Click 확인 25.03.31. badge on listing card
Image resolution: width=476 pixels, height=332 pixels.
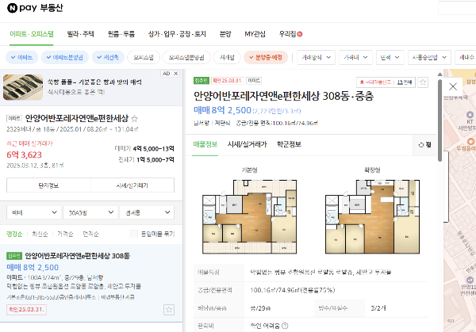pyautogui.click(x=26, y=310)
